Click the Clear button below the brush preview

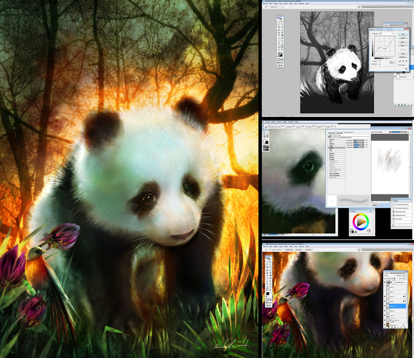click(375, 205)
